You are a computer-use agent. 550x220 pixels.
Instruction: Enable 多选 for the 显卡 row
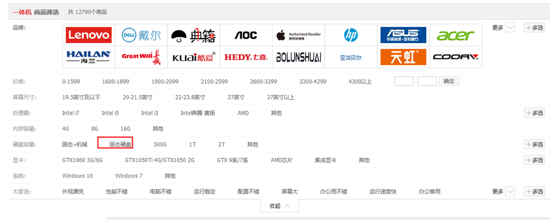[x=535, y=160]
